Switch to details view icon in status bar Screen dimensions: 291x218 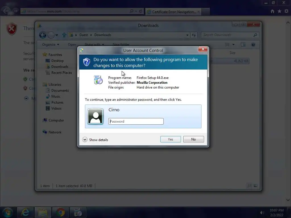click(x=250, y=186)
